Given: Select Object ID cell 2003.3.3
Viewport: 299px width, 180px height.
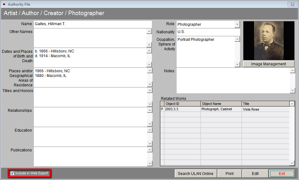Looking at the screenshot, I should (182, 109).
